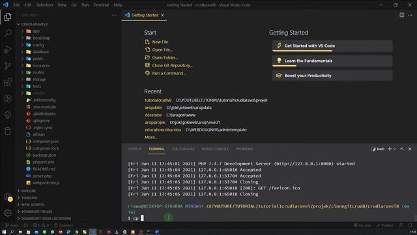Split the editor to the right
This screenshot has width=417, height=235.
pos(402,15)
